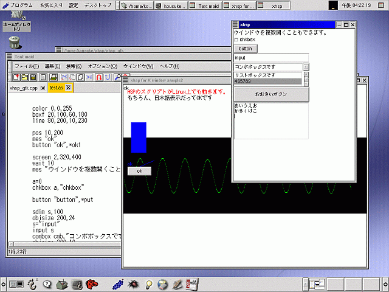Click the listbox scrollbar in xhsp window
The height and width of the screenshot is (292, 389).
306,78
